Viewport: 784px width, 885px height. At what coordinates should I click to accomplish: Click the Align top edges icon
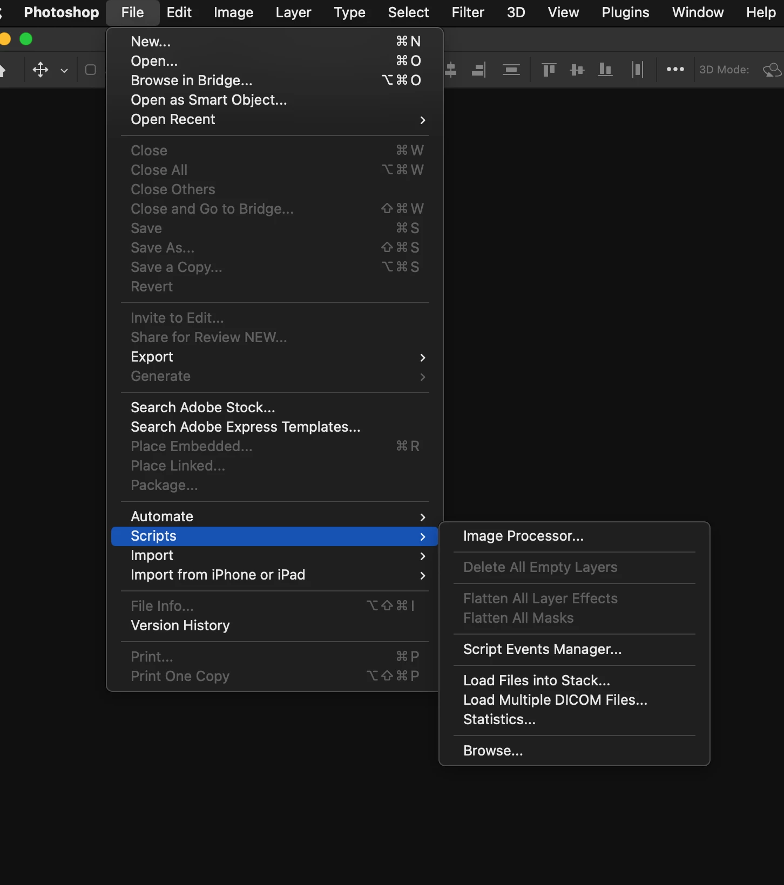coord(549,70)
